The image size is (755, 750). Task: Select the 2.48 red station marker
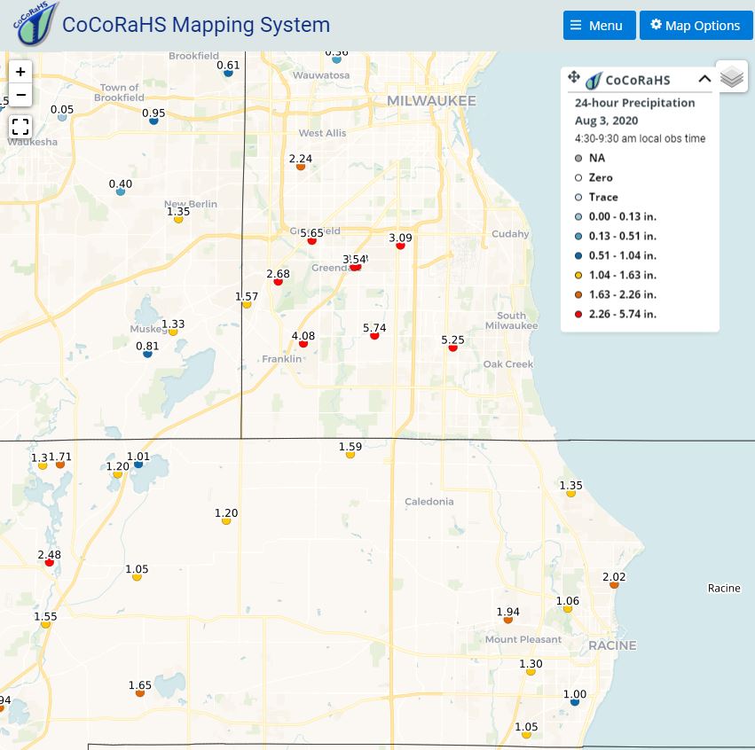tap(49, 562)
